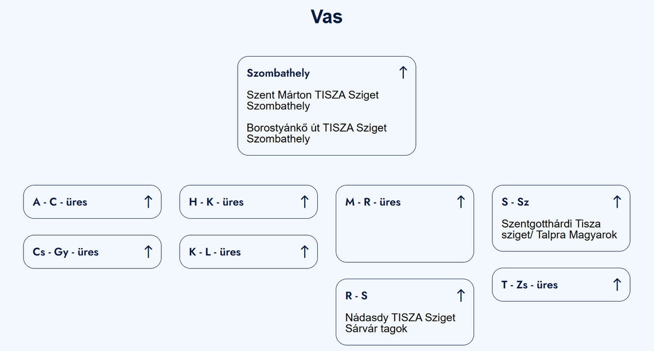
Task: Open Szentgotthárdi Tisza sziget/ Talpra Magyarok
Action: [559, 229]
